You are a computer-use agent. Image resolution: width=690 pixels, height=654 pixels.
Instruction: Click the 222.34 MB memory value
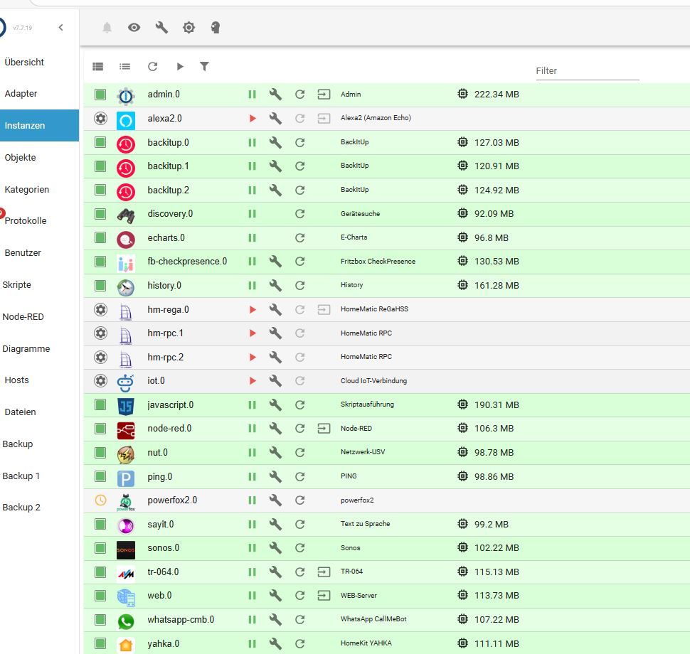click(497, 94)
